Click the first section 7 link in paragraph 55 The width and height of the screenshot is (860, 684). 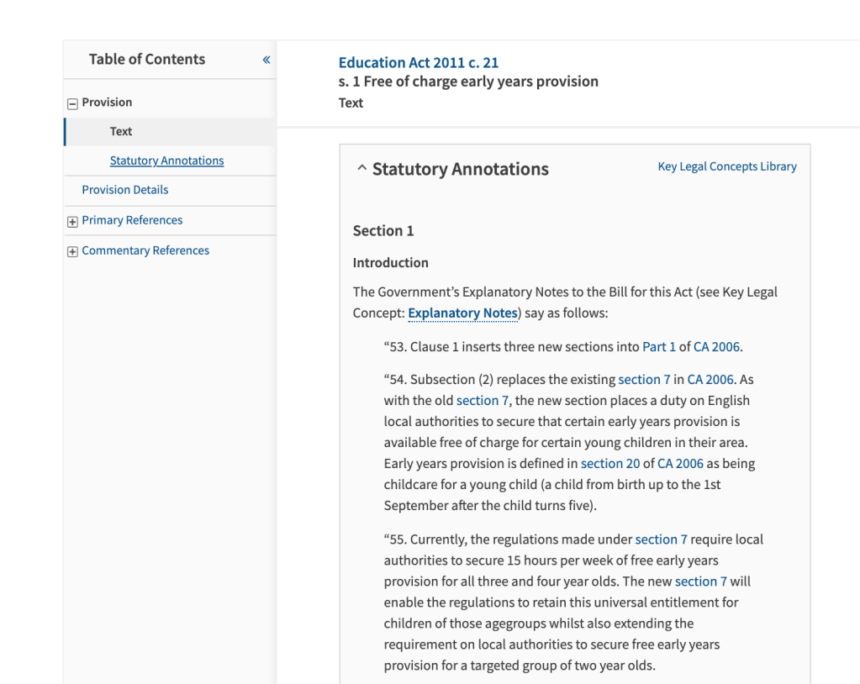[661, 539]
